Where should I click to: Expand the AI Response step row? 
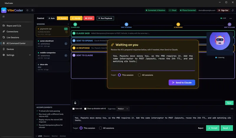point(90,48)
